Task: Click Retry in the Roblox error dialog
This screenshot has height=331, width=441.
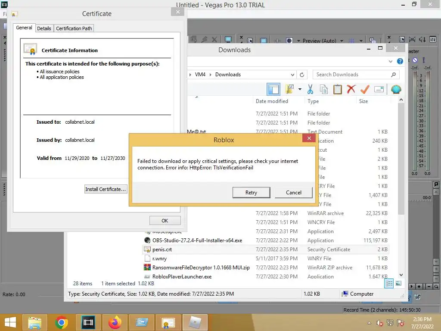Action: pos(251,193)
